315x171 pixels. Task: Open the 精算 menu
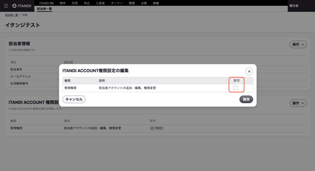coord(132,3)
